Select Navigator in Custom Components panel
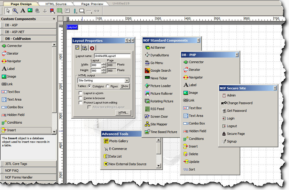The height and width of the screenshot is (190, 289). click(11, 61)
